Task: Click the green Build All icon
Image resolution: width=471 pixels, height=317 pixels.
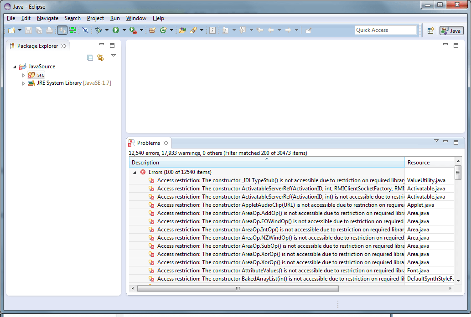Action: 72,30
